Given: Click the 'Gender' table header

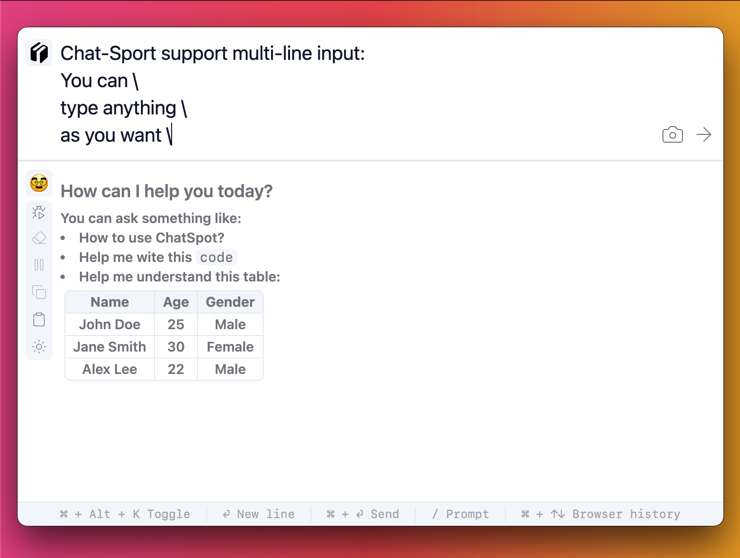Looking at the screenshot, I should pyautogui.click(x=230, y=302).
